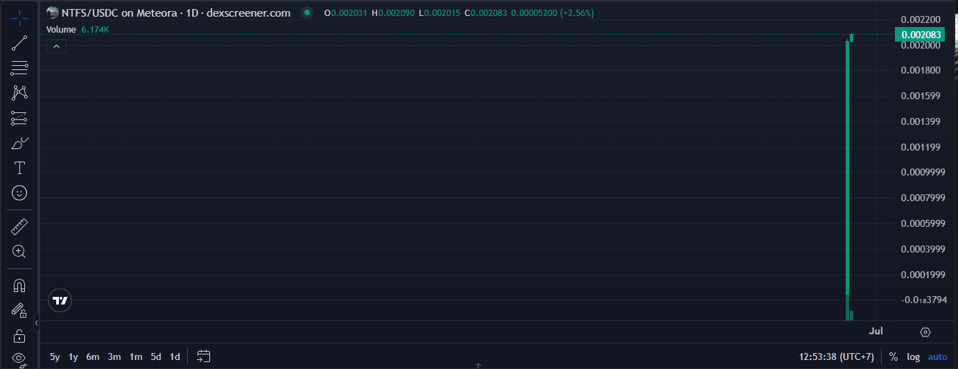The width and height of the screenshot is (958, 369).
Task: Click the Volume 6.174K indicator legend
Action: (78, 30)
